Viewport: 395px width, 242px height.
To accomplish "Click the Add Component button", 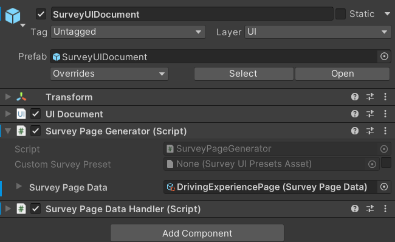I will (x=197, y=233).
